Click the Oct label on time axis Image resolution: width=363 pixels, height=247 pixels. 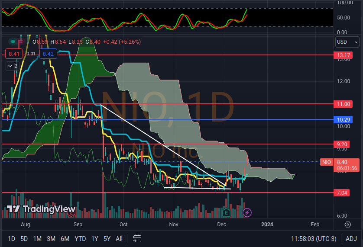123,225
